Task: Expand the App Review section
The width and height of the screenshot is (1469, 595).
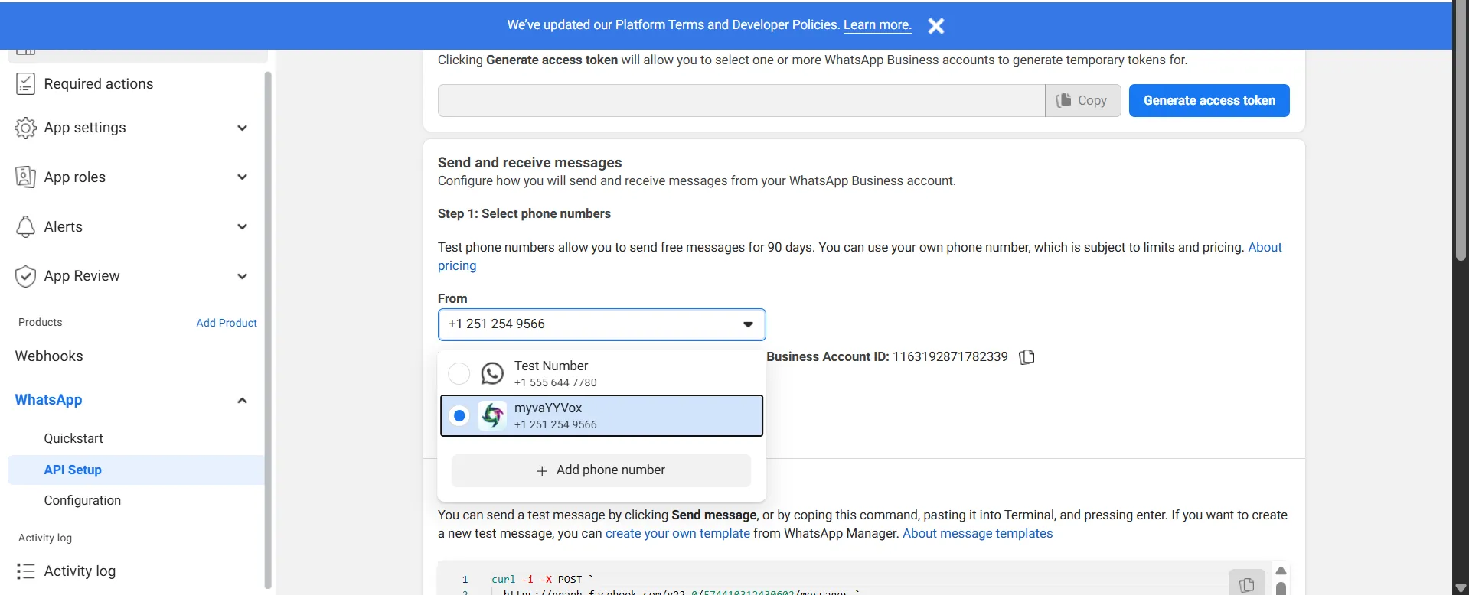Action: [242, 276]
